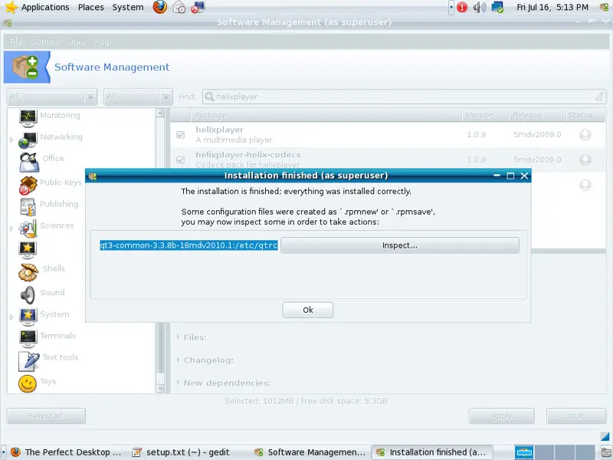Screen dimensions: 613x460
Task: Select the System category icon in sidebar
Action: point(28,317)
